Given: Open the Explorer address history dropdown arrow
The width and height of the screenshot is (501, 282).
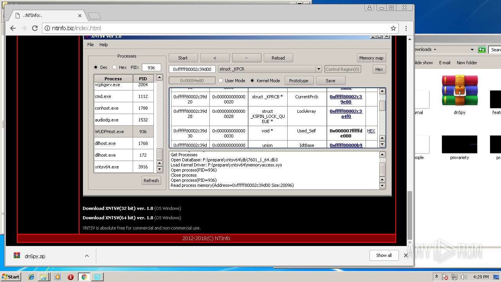Looking at the screenshot, I should (x=472, y=50).
